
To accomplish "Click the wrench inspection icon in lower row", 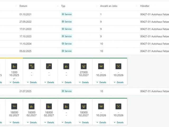I will [x=118, y=106].
